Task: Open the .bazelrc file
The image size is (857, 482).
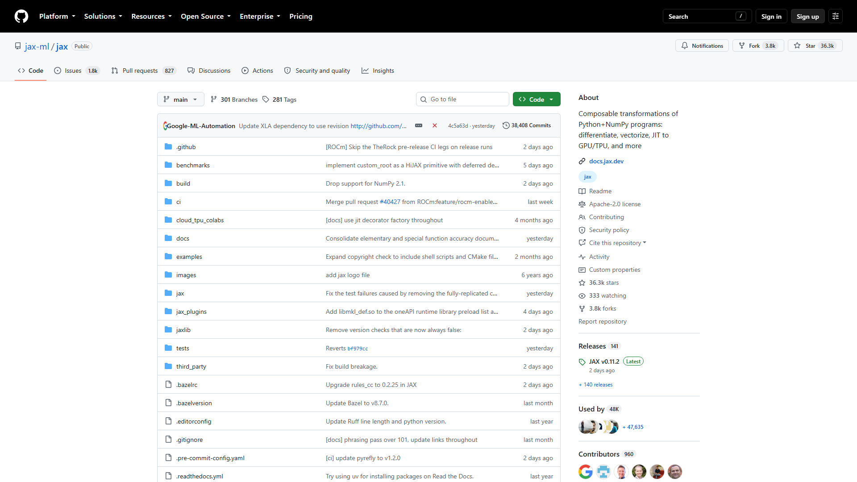Action: tap(187, 385)
